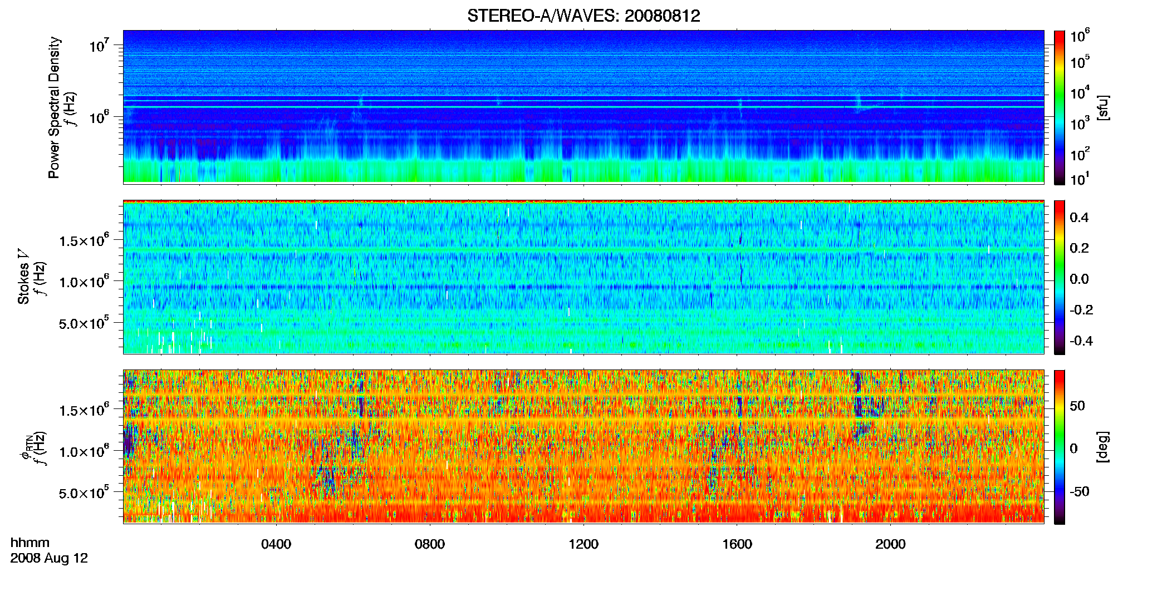Click the "0.4" Stokes V color bar label
This screenshot has width=1167, height=601.
pos(1079,218)
